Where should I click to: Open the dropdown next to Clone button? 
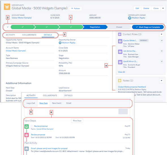coord(163,8)
